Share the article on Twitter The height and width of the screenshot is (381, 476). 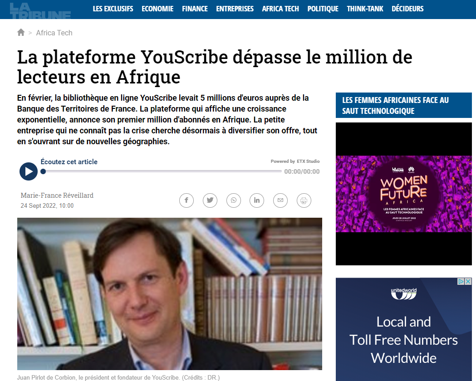210,200
